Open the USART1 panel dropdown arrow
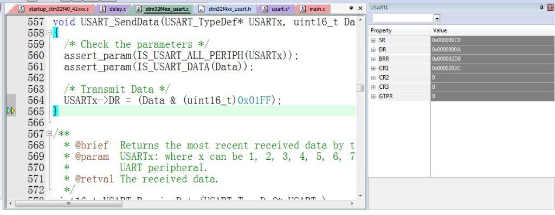The width and height of the screenshot is (555, 215). tap(437, 18)
